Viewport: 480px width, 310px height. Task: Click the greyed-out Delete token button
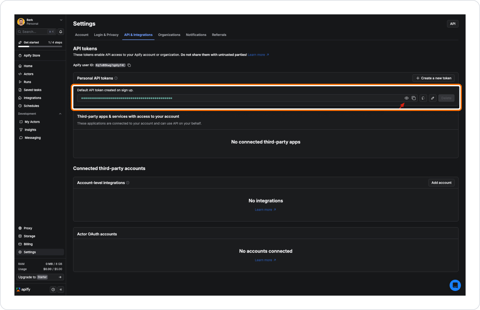(446, 98)
